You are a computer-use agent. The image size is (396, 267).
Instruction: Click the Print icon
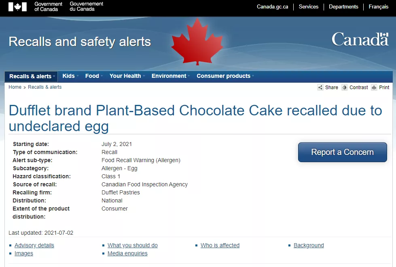[374, 88]
